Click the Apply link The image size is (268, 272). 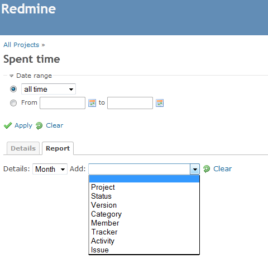tap(23, 125)
